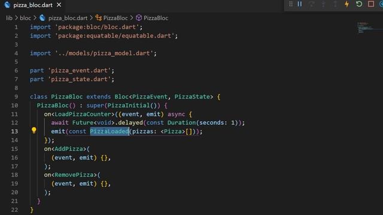The image size is (383, 215).
Task: Click the delayed method call on line 12
Action: tap(130, 122)
